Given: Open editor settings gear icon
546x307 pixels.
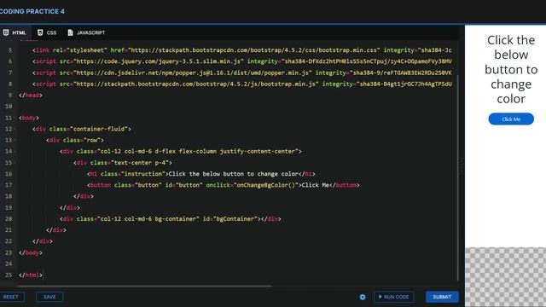Looking at the screenshot, I should click(x=363, y=297).
